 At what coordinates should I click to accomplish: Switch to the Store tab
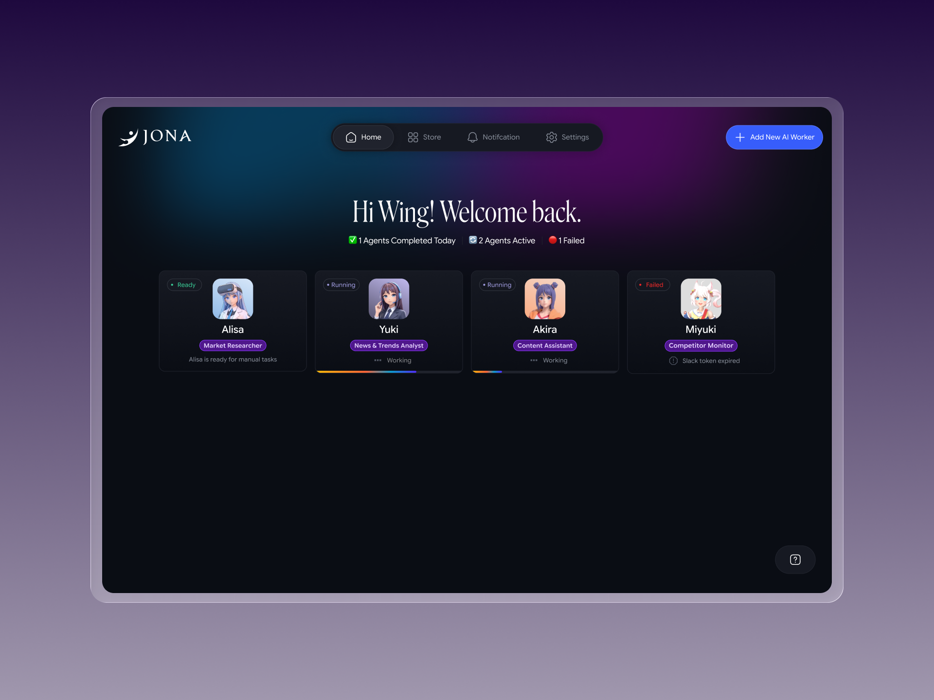(424, 137)
